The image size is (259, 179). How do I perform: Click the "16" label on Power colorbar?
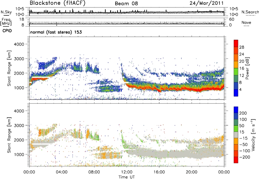(242, 68)
